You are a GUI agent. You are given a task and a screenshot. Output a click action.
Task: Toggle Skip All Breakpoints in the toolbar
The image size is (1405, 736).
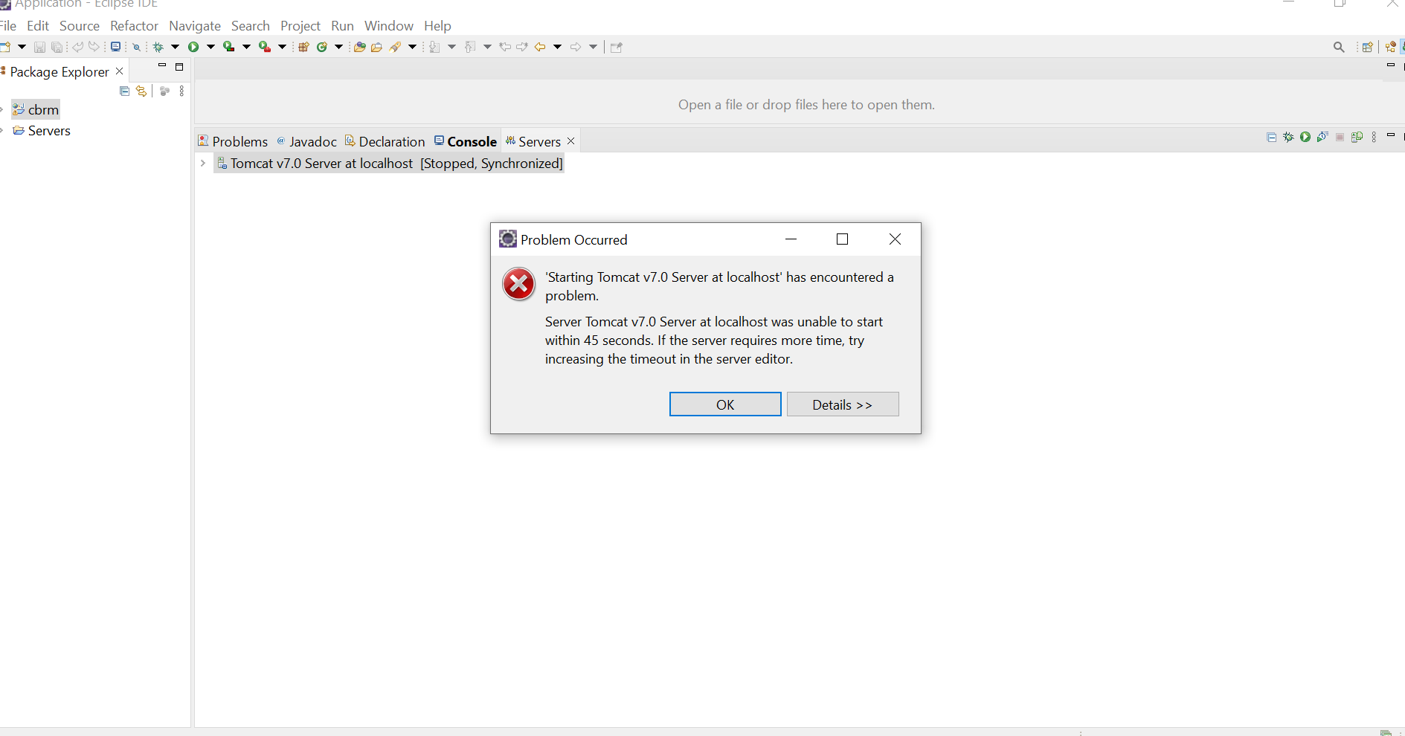coord(136,47)
